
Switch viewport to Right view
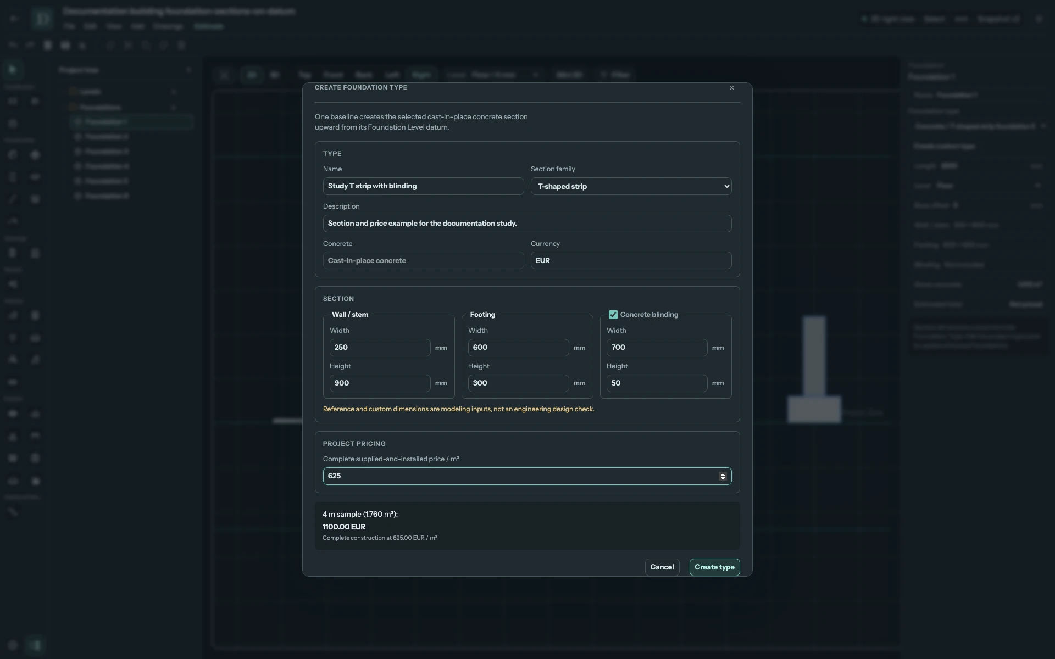421,75
